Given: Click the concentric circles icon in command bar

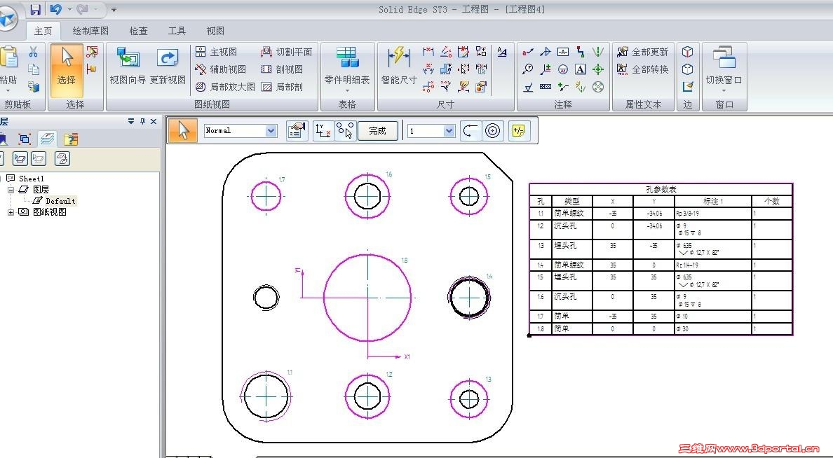Looking at the screenshot, I should (492, 130).
